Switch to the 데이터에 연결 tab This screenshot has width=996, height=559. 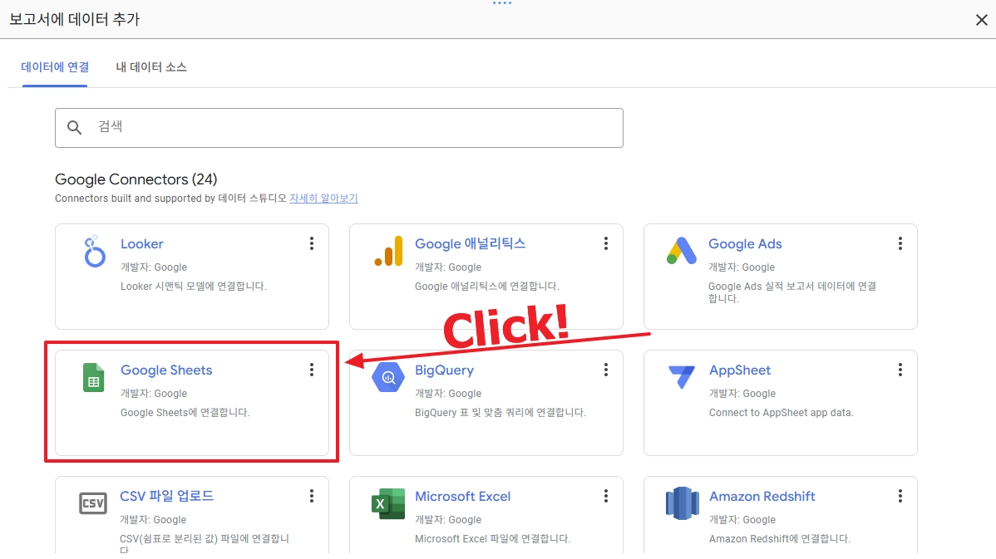[55, 67]
